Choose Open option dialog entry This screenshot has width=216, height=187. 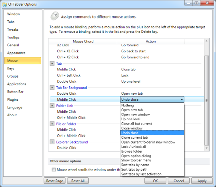[x=152, y=156]
